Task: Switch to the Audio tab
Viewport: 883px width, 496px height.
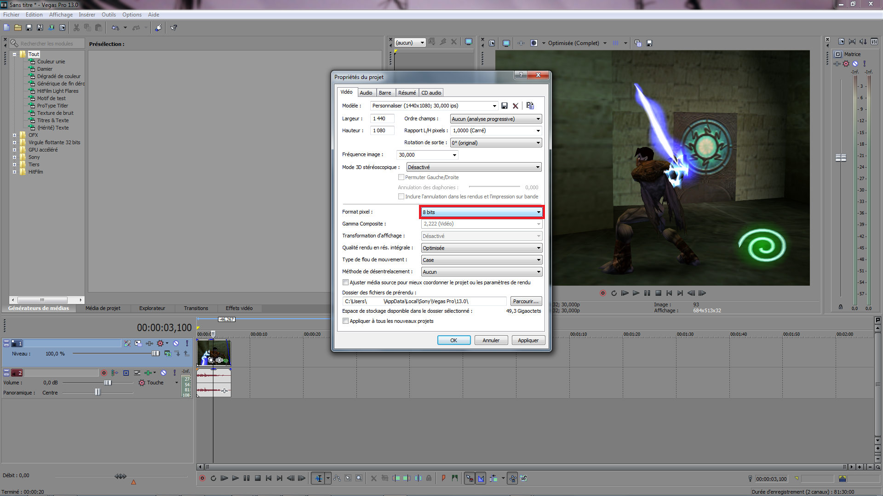Action: point(366,93)
